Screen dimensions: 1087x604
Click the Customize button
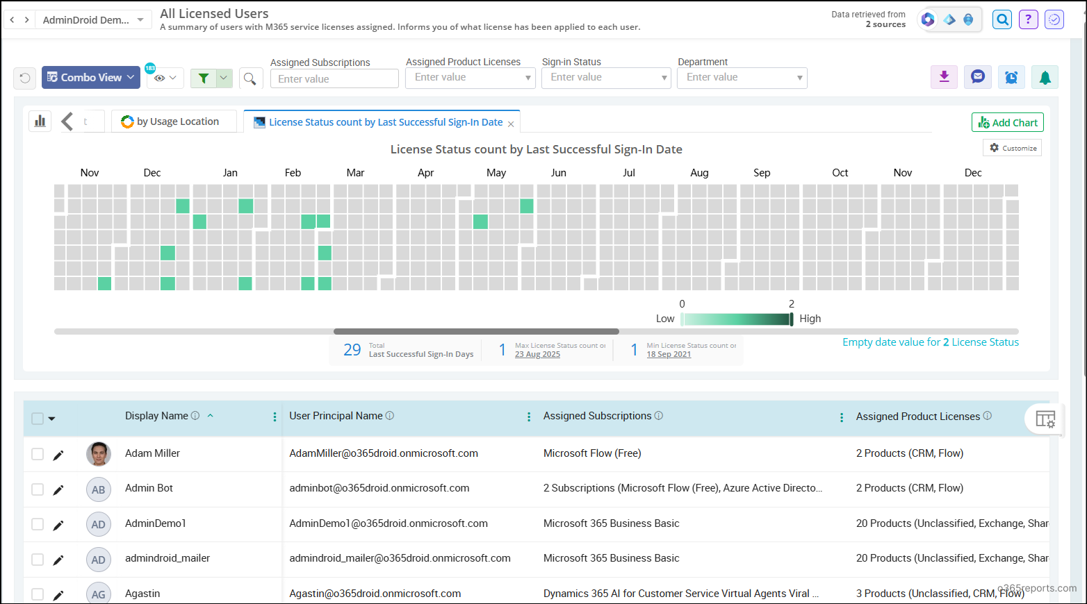click(x=1013, y=148)
